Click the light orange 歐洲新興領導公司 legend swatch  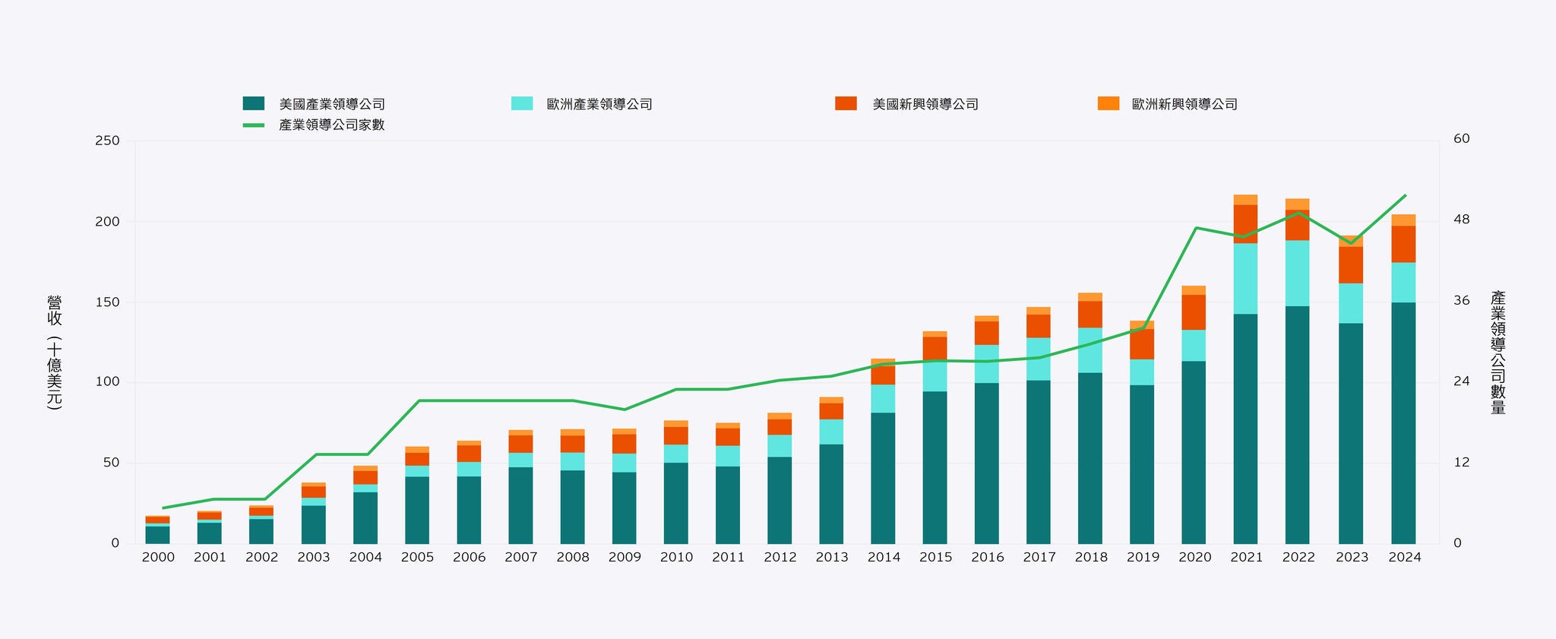pos(1108,103)
